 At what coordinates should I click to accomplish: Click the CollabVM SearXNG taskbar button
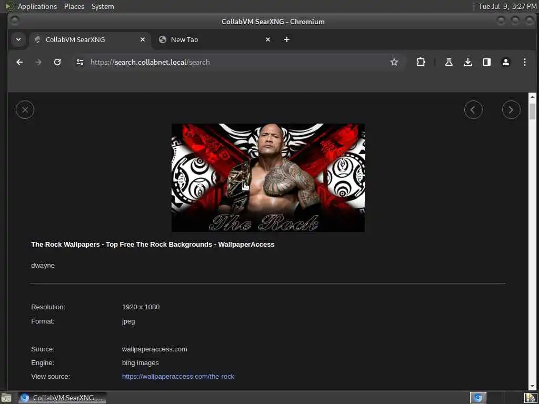click(62, 398)
